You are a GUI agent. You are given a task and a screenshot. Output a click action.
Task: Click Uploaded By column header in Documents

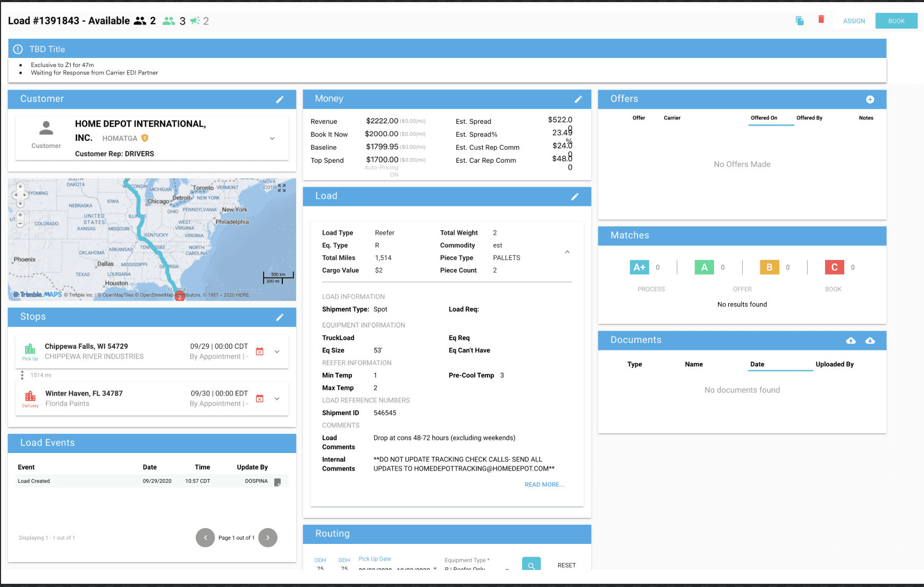(835, 365)
